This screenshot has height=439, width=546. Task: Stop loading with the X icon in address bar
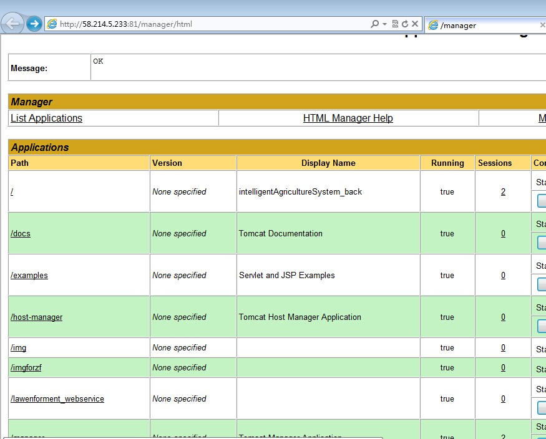[415, 24]
